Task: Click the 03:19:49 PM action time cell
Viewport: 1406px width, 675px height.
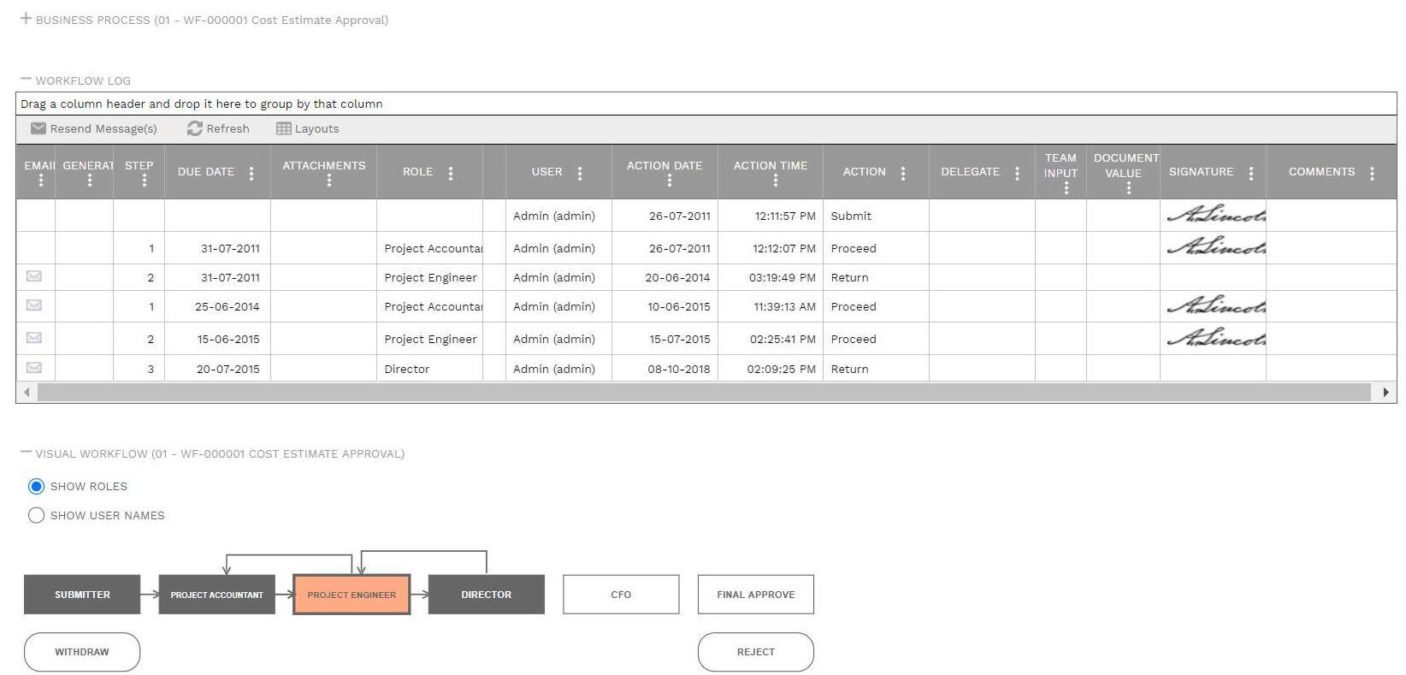Action: tap(771, 277)
